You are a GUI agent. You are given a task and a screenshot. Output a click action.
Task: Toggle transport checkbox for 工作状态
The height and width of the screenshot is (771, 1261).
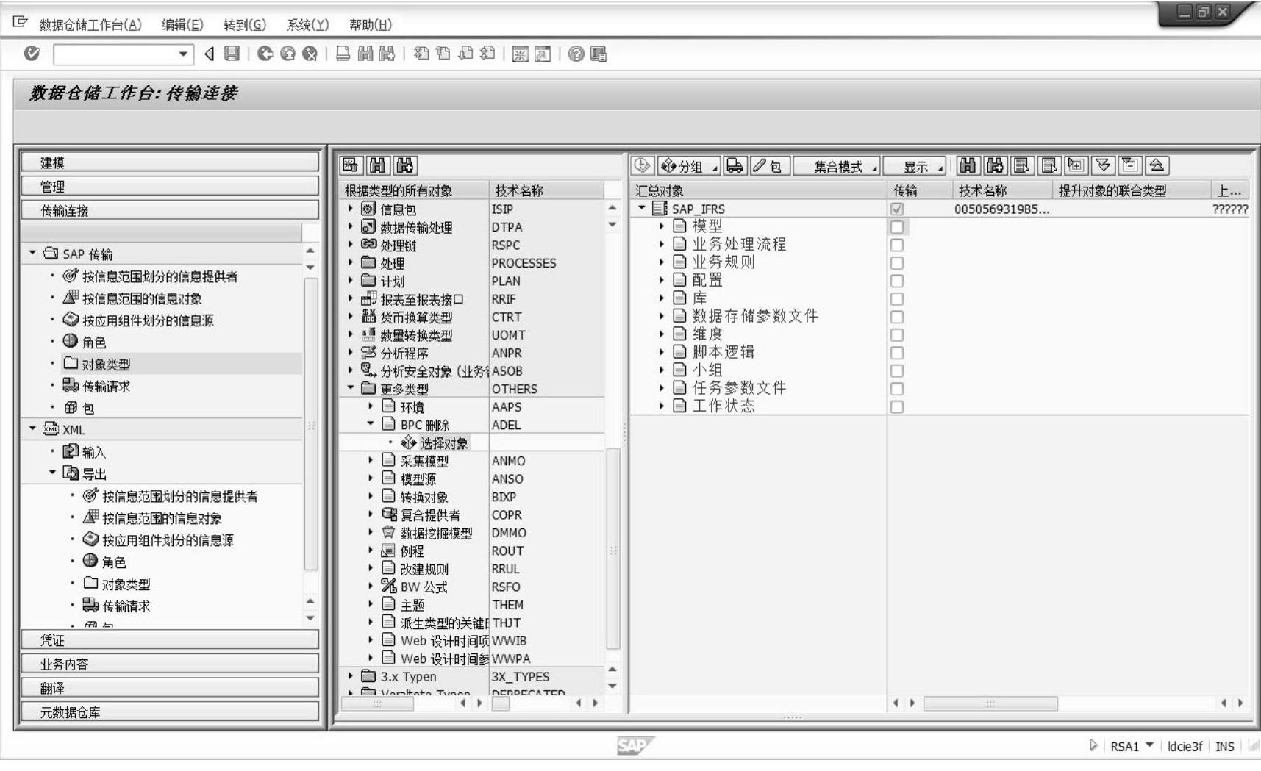tap(897, 406)
